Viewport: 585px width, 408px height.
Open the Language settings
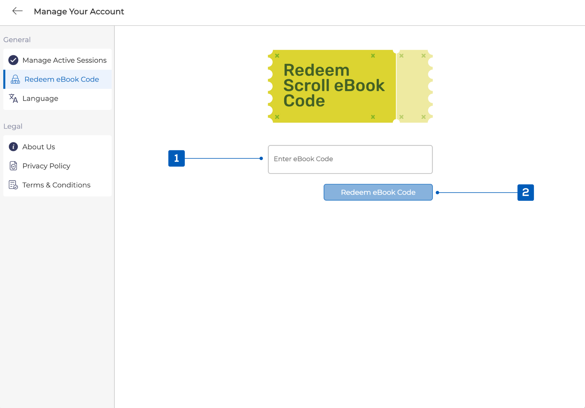coord(40,98)
